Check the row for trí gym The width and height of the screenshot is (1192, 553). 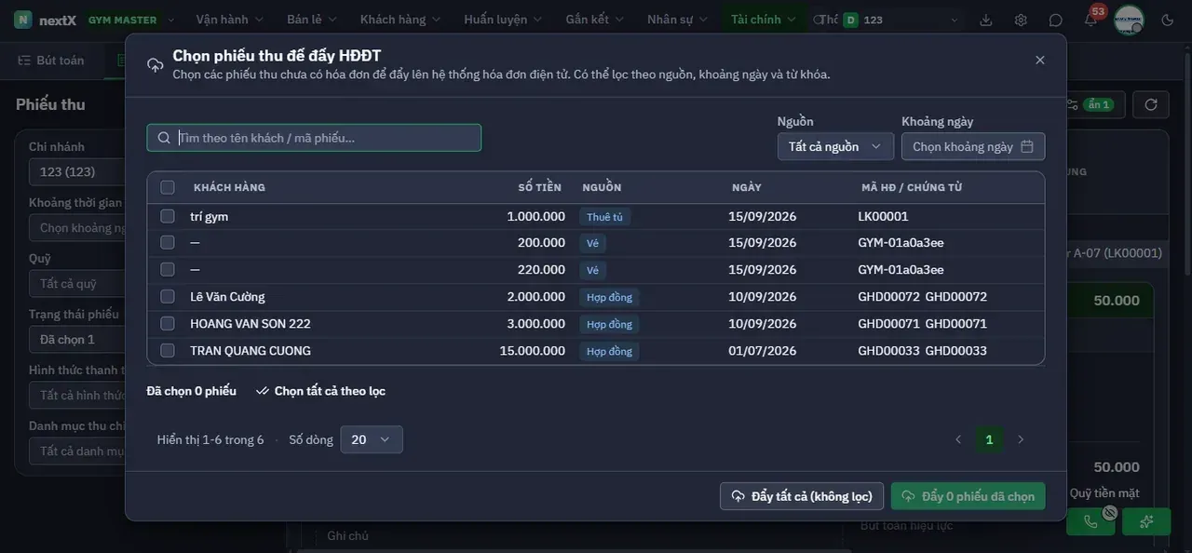[168, 216]
